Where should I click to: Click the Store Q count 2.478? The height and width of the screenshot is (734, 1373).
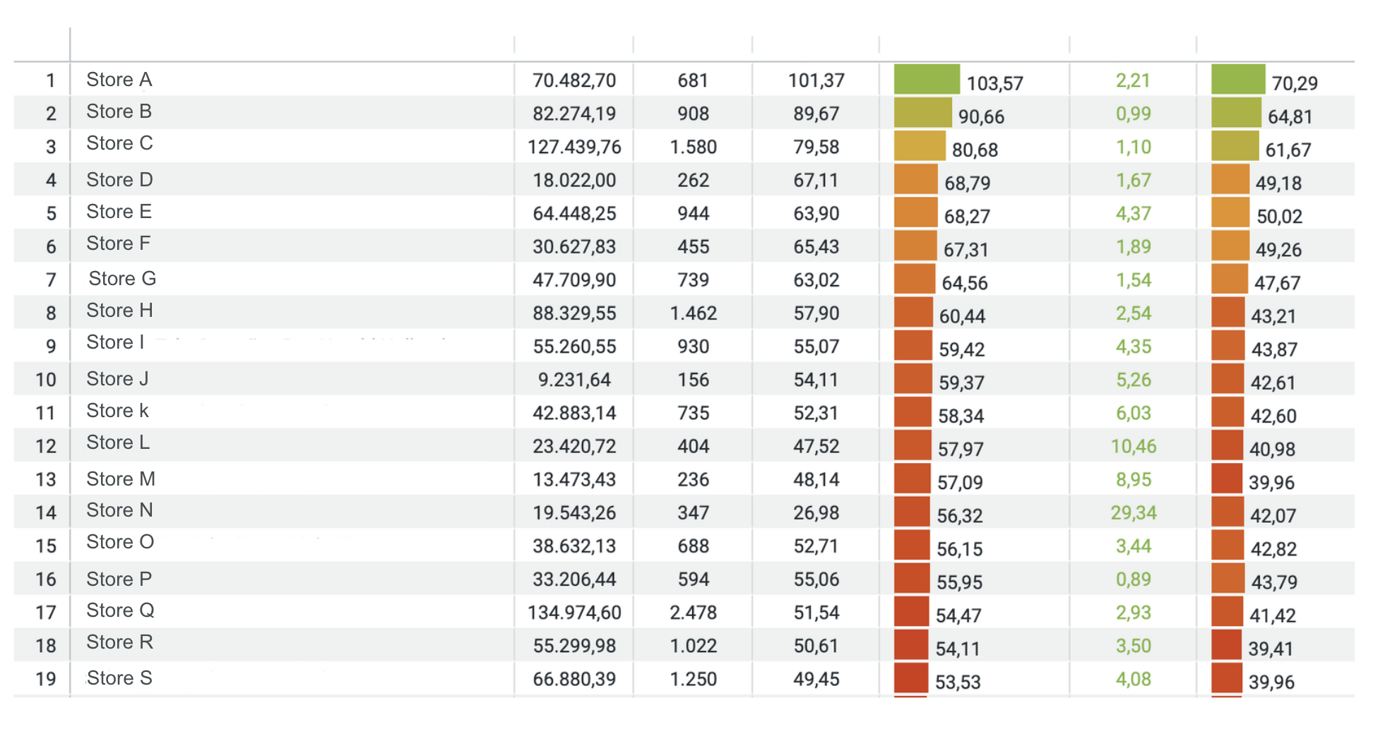pos(692,613)
